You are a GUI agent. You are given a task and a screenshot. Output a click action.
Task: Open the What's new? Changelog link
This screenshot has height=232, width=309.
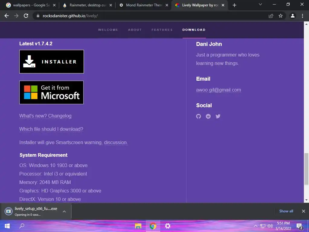45,116
